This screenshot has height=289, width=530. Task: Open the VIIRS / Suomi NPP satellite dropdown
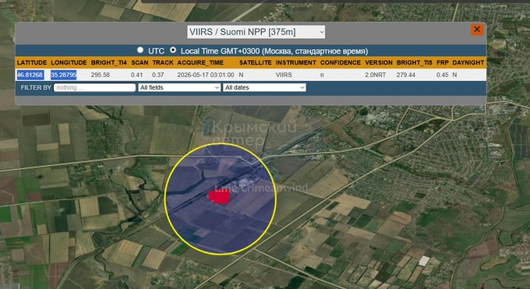(x=256, y=32)
